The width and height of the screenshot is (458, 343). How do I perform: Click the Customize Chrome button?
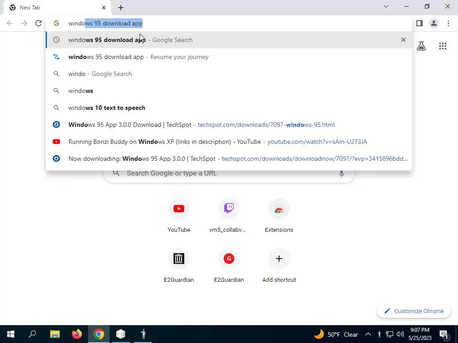click(x=414, y=311)
